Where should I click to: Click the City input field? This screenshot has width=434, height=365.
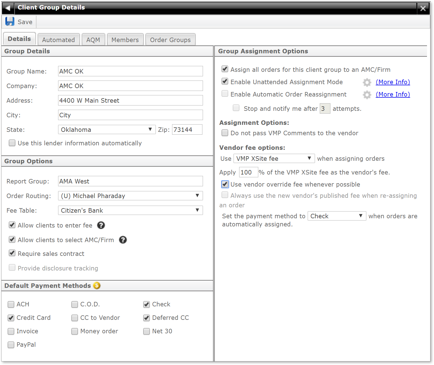tap(130, 115)
